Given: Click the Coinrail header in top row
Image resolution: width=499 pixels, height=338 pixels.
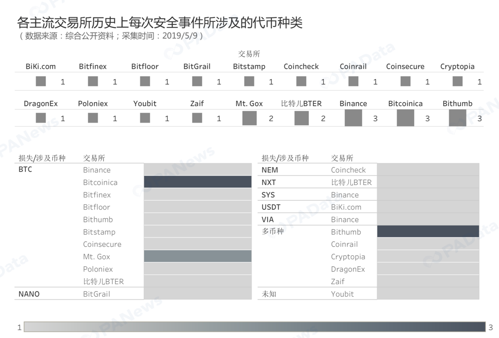Looking at the screenshot, I should pyautogui.click(x=353, y=66).
